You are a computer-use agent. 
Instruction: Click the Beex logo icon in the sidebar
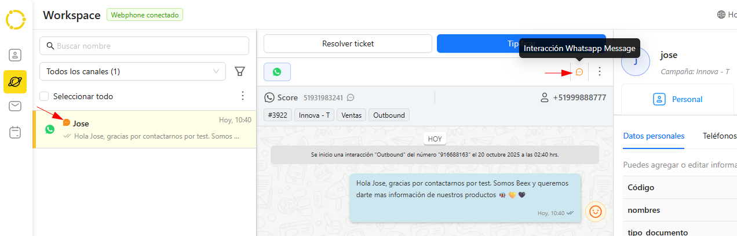click(16, 19)
